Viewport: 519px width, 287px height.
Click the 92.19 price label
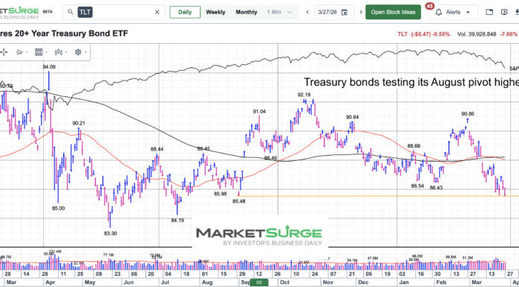coord(303,95)
